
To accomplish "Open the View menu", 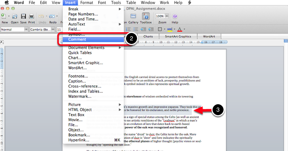I will click(x=56, y=2).
